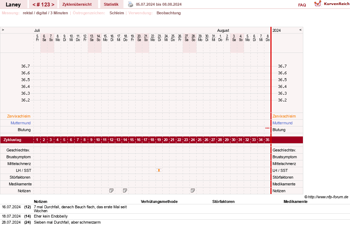Image resolution: width=350 pixels, height=249 pixels.
Task: Click the Zyklustag row label
Action: click(12, 140)
